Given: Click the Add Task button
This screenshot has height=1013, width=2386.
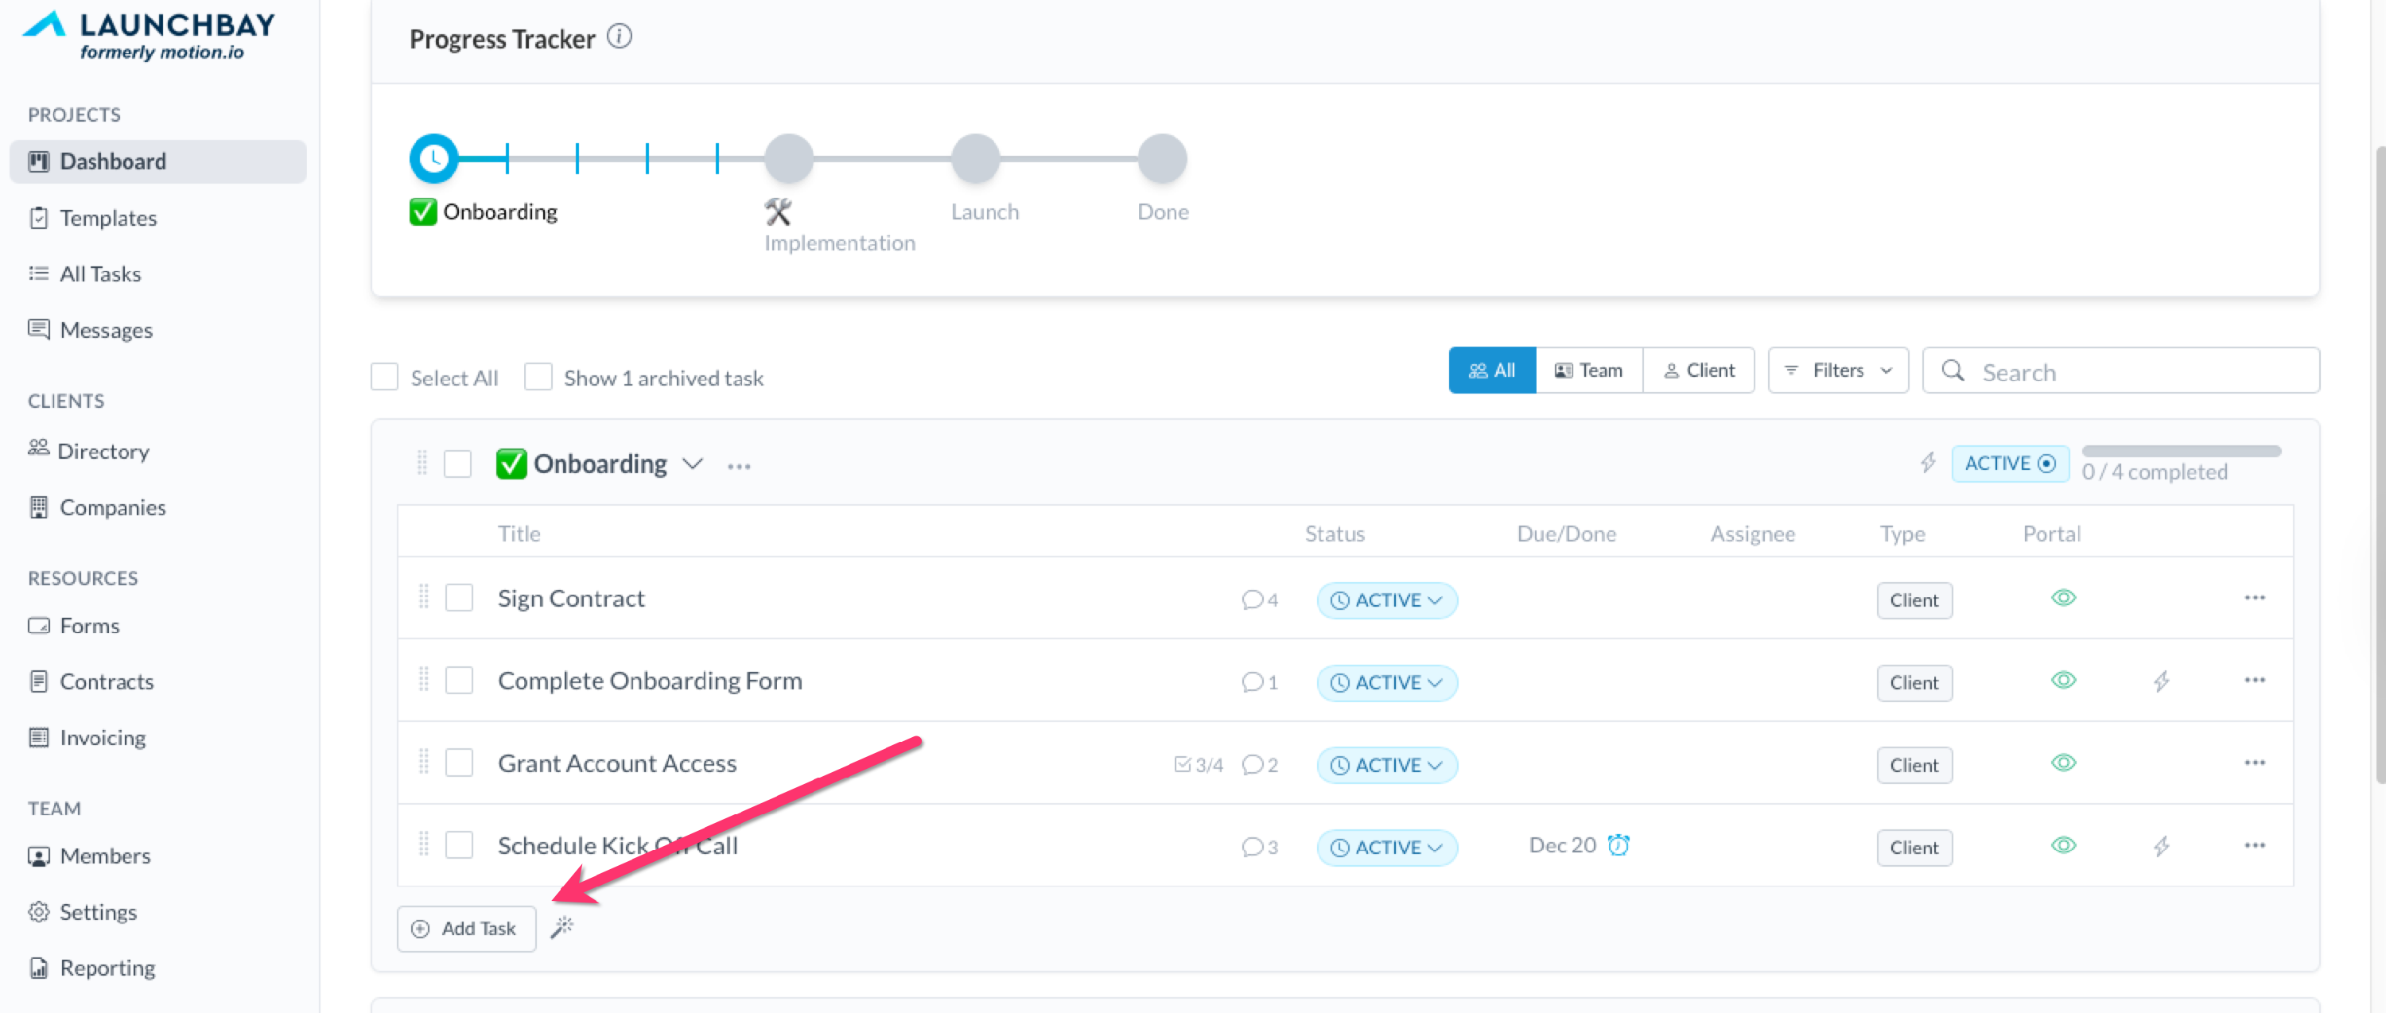Looking at the screenshot, I should pyautogui.click(x=466, y=928).
